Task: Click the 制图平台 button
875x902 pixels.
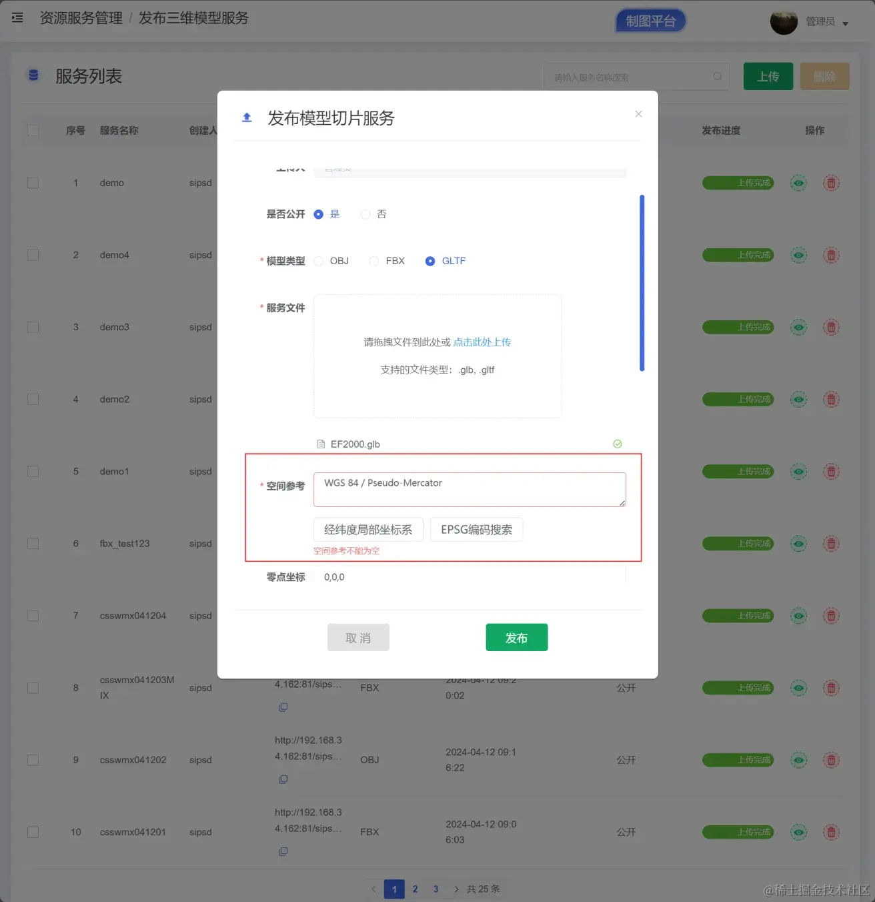Action: point(650,21)
